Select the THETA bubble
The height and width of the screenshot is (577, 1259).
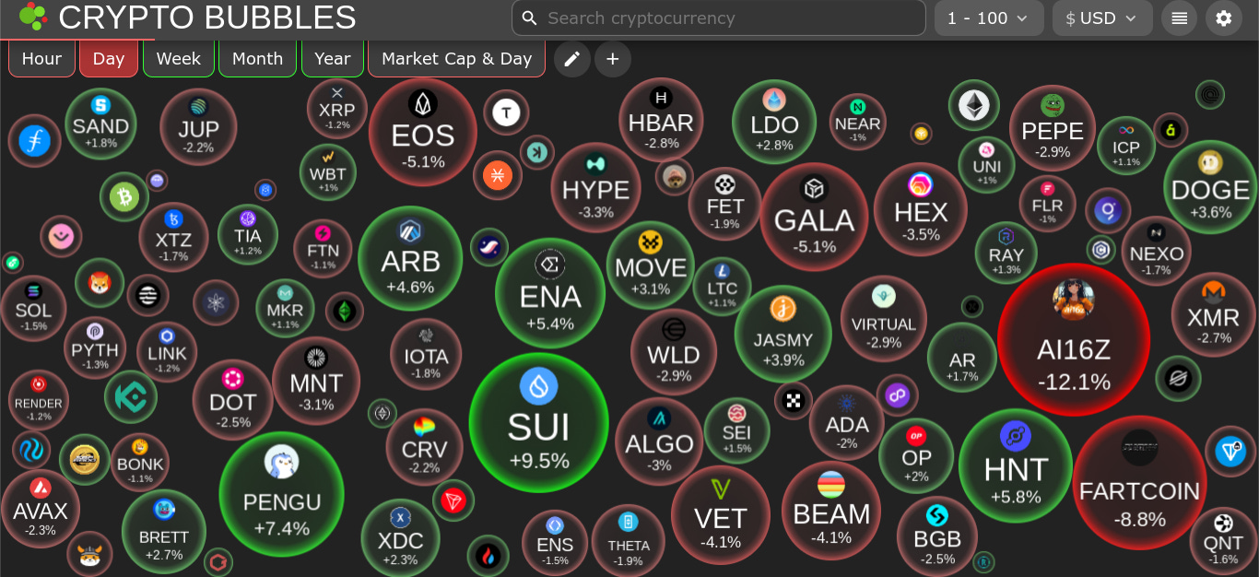629,541
